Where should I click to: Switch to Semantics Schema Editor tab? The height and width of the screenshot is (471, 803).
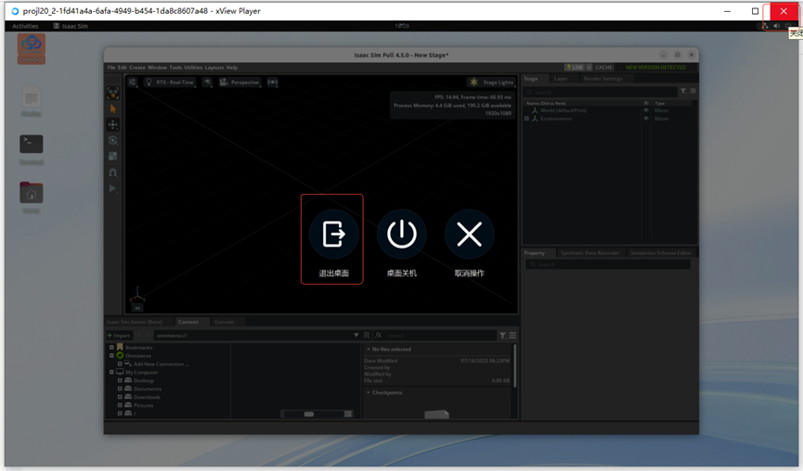(660, 253)
